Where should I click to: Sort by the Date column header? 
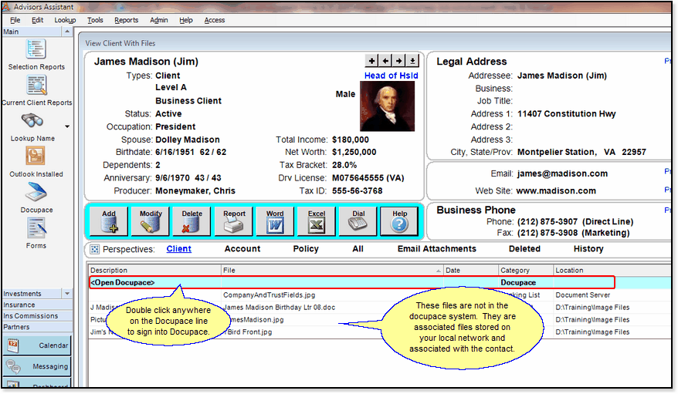[x=471, y=270]
